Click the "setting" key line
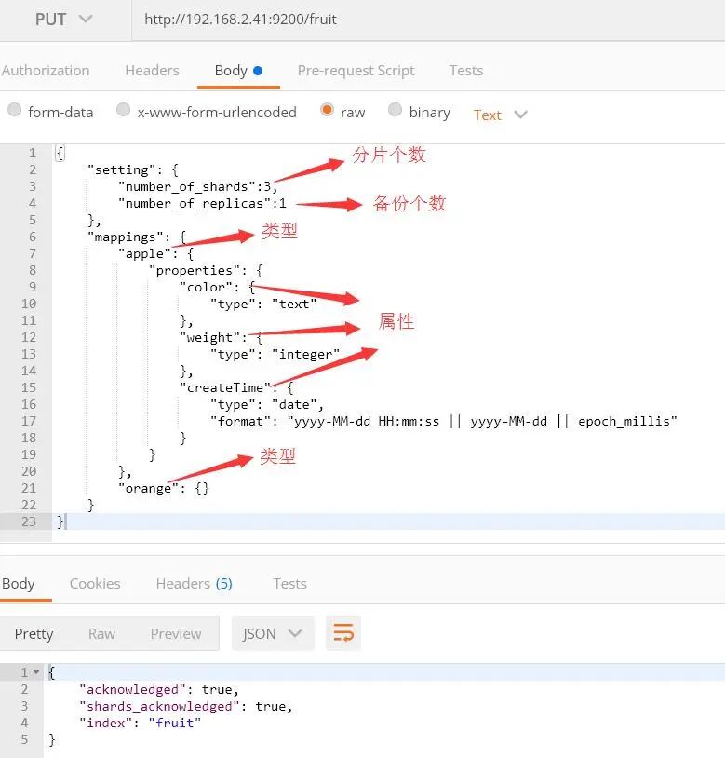The image size is (725, 758). (133, 170)
